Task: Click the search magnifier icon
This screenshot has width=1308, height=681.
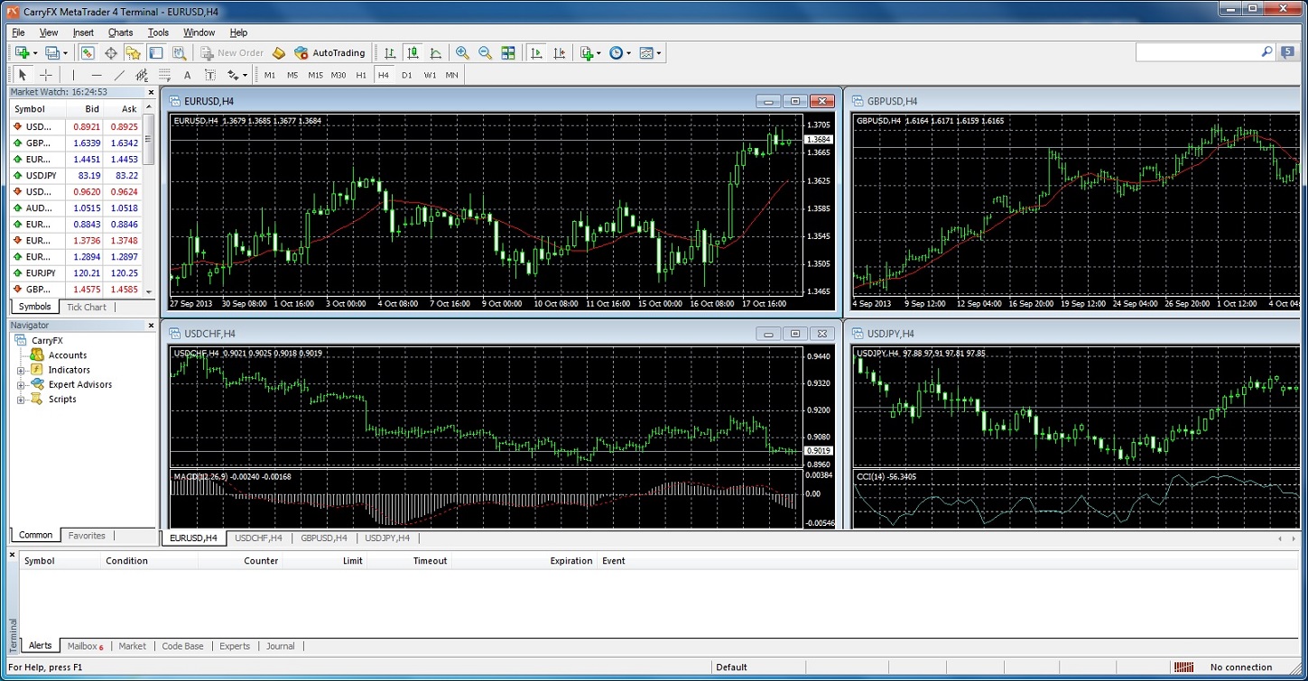Action: coord(1267,53)
